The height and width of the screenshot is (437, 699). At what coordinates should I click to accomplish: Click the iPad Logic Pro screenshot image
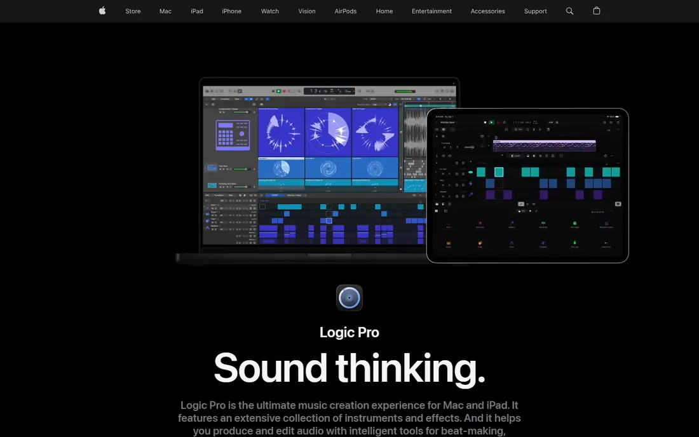(x=527, y=185)
